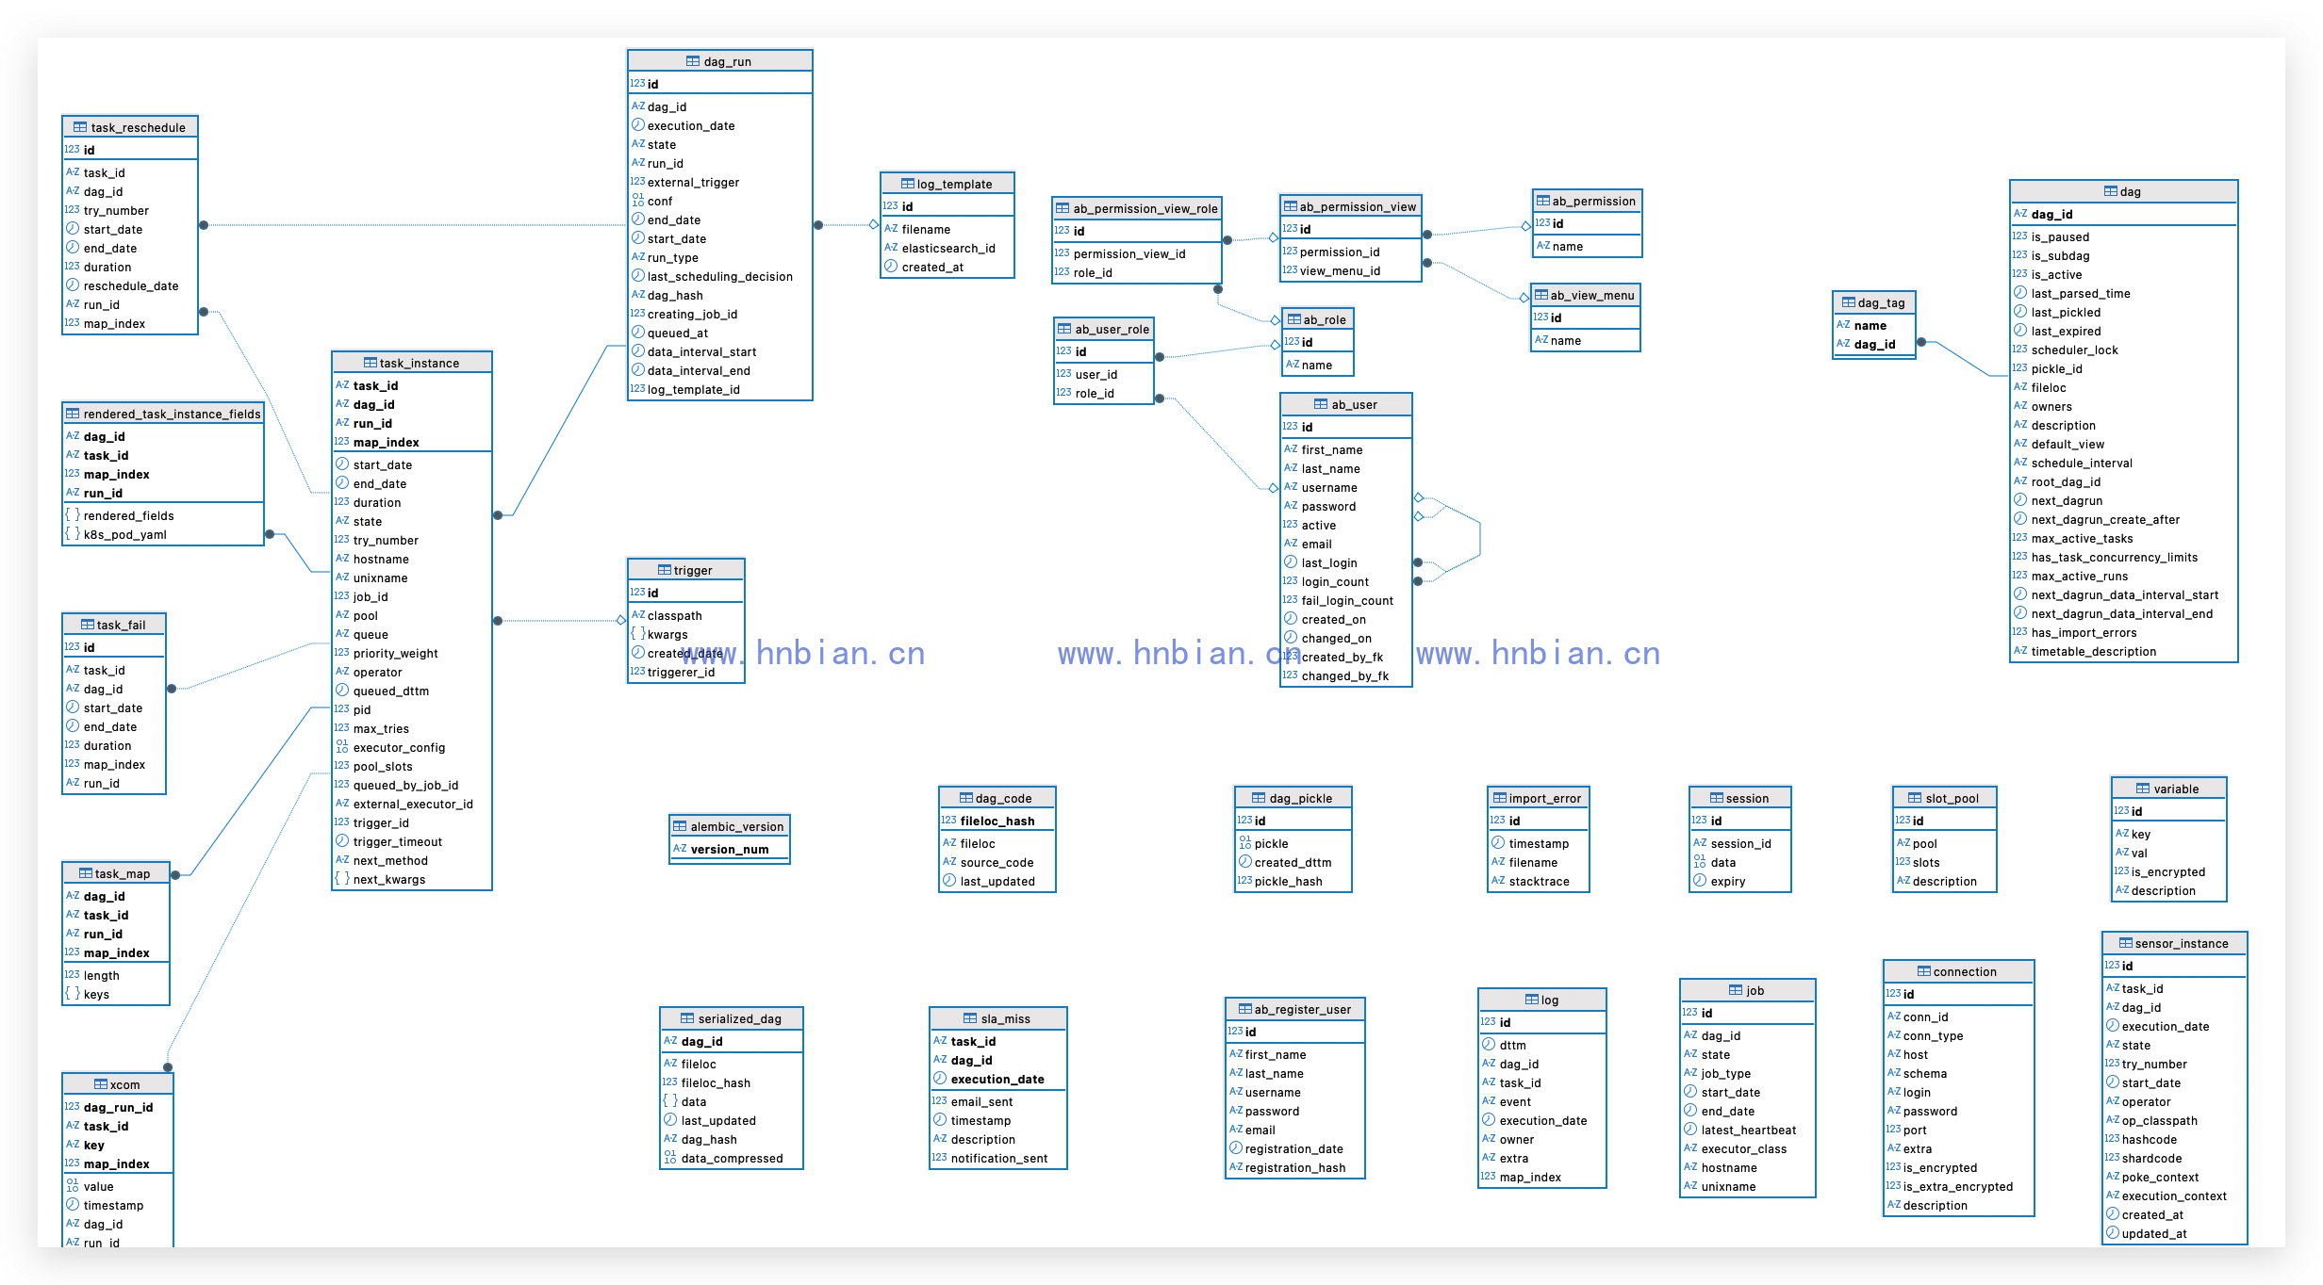Image resolution: width=2323 pixels, height=1285 pixels.
Task: Select the log_template table header
Action: pos(947,184)
